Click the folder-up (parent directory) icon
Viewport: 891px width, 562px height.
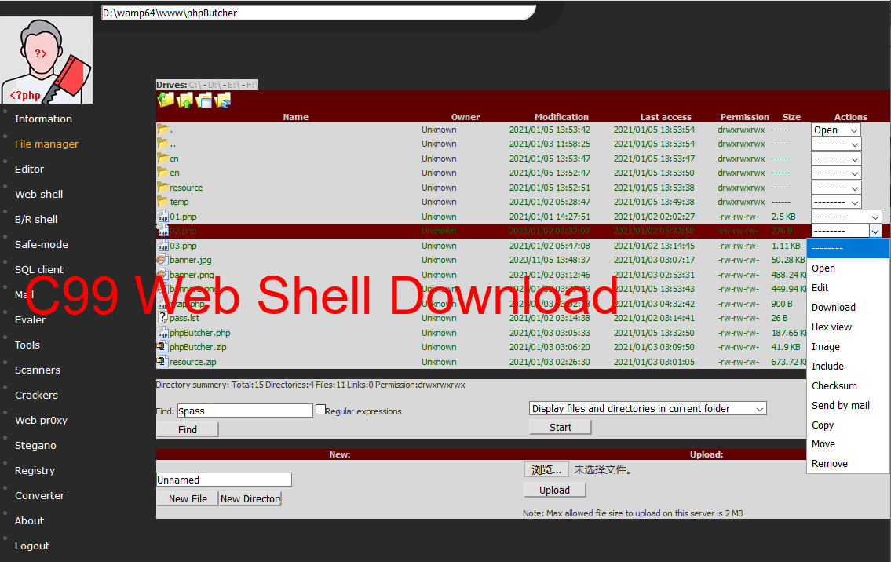[185, 100]
